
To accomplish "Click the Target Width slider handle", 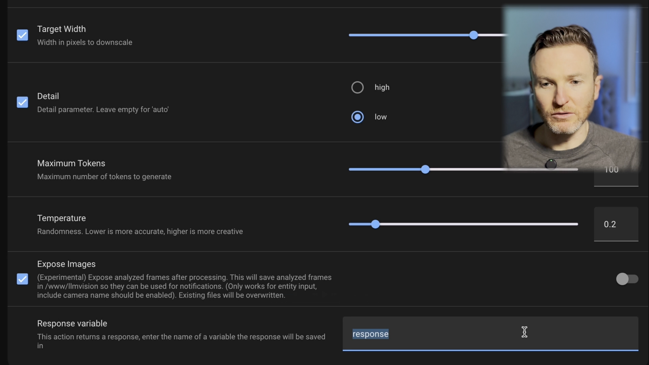I will (x=474, y=35).
